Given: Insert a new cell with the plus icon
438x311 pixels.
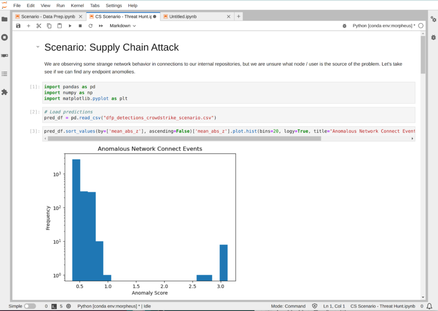Looking at the screenshot, I should (29, 26).
